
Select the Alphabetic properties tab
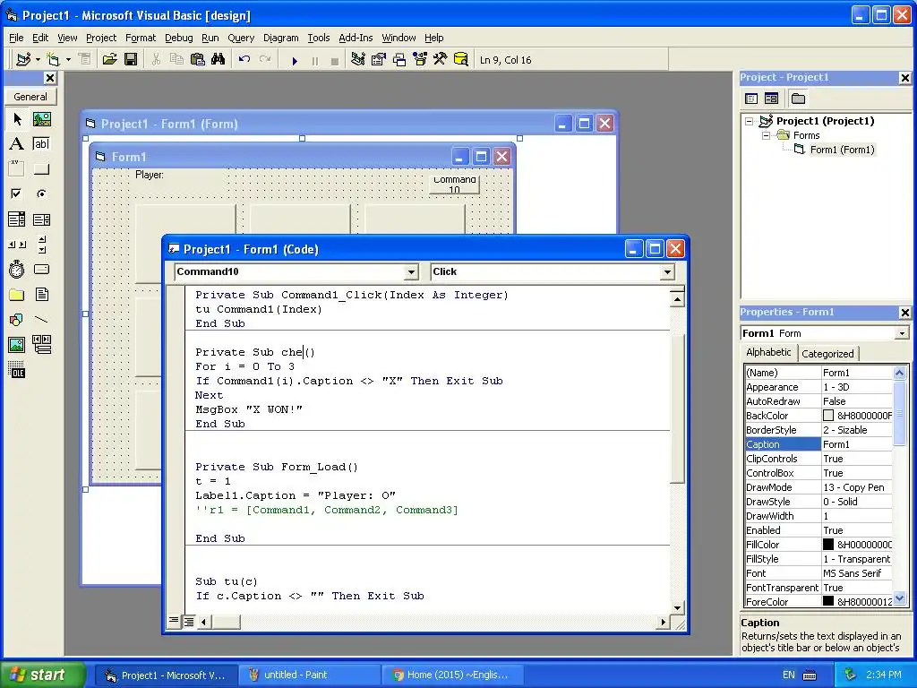coord(768,352)
